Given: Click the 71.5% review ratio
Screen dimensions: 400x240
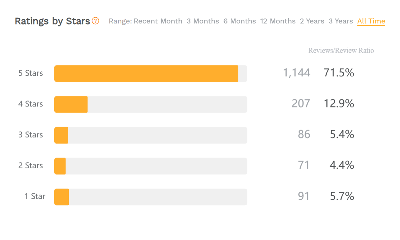Looking at the screenshot, I should tap(339, 73).
